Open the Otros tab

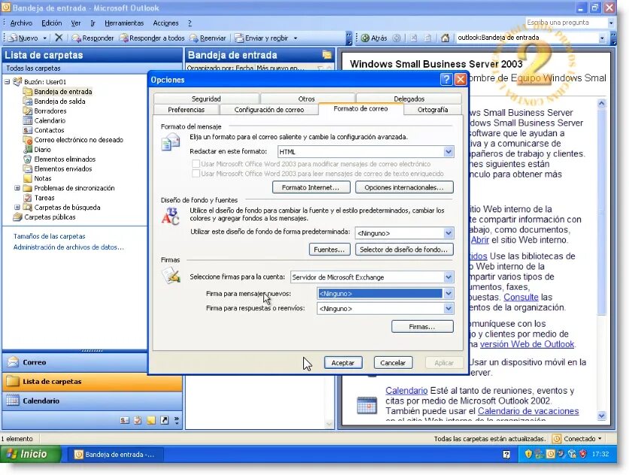coord(306,99)
